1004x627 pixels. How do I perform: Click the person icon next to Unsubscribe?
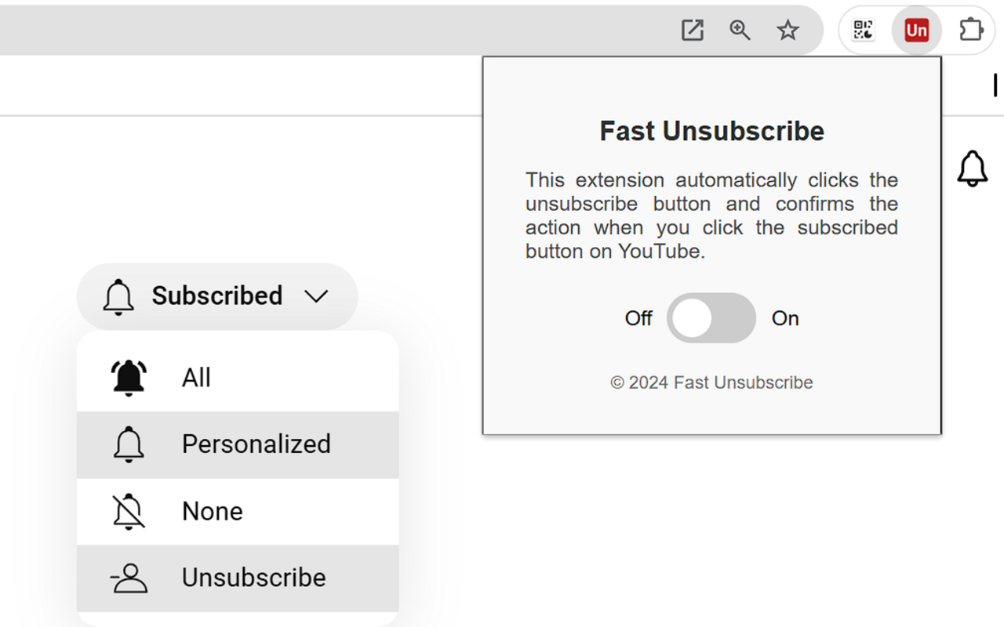click(129, 578)
